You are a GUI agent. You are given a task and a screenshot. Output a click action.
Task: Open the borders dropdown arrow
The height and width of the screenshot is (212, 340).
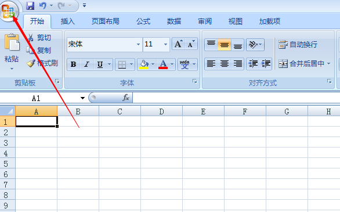tap(131, 64)
